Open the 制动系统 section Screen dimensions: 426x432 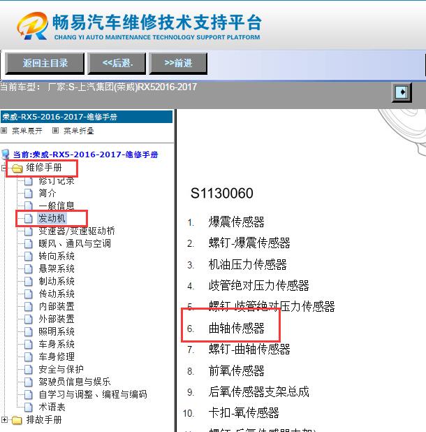point(57,281)
